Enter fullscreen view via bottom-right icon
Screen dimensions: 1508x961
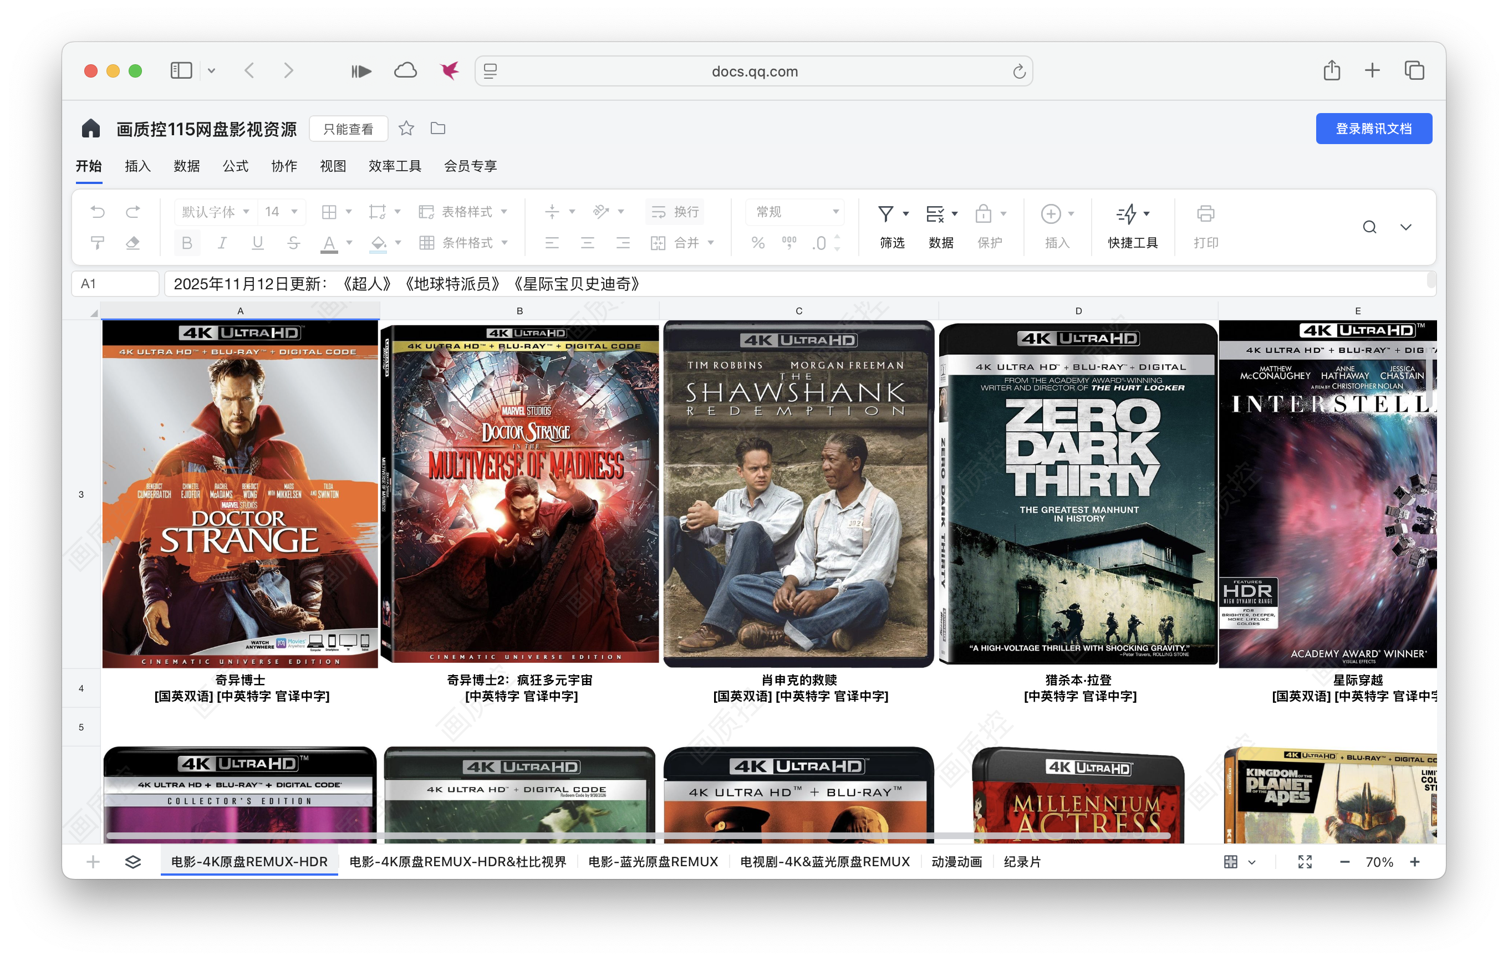click(x=1305, y=862)
